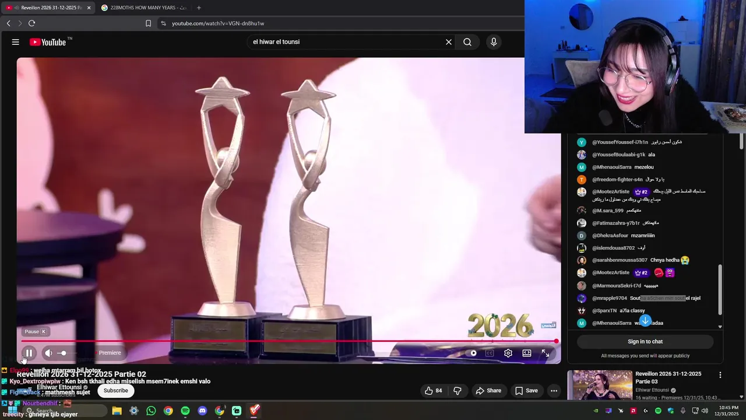Click the red video progress bar
The width and height of the screenshot is (746, 420).
pyautogui.click(x=289, y=341)
